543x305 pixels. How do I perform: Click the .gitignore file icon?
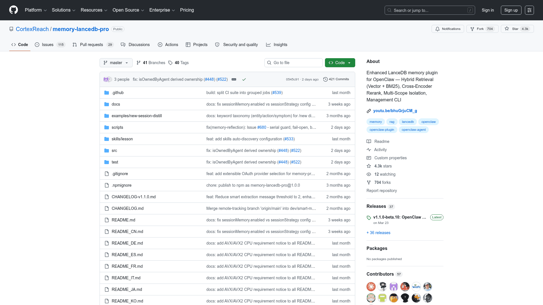point(107,174)
